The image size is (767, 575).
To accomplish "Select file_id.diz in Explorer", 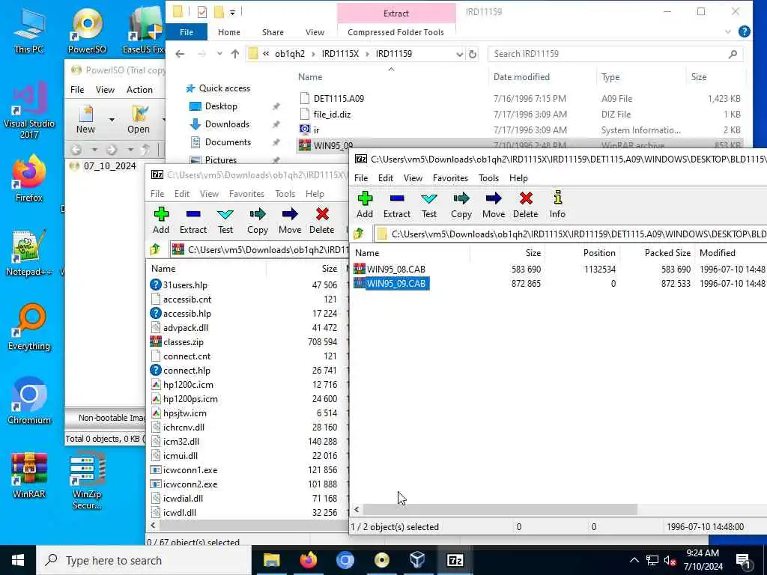I will tap(332, 115).
